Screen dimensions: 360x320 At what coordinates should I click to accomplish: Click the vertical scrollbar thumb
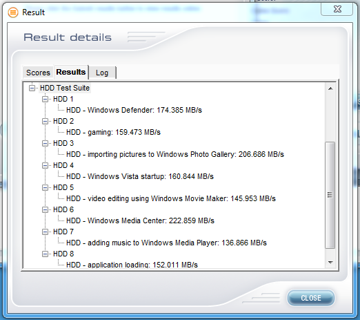click(330, 195)
